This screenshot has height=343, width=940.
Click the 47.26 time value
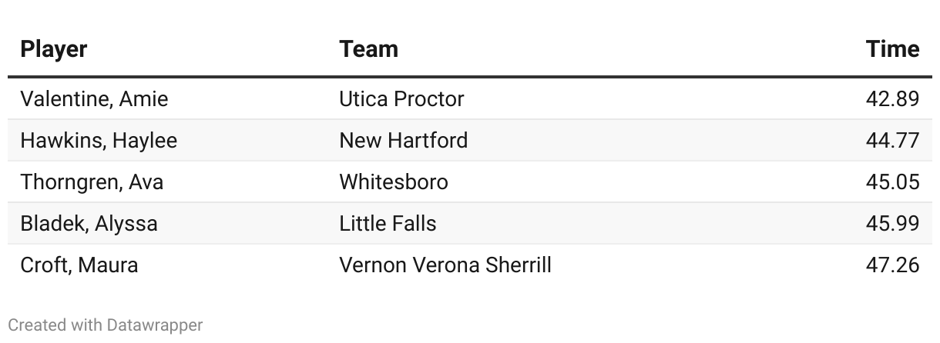892,265
